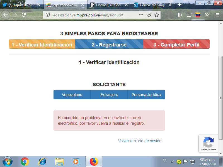Expand more tools overflow chevron

(x=207, y=15)
